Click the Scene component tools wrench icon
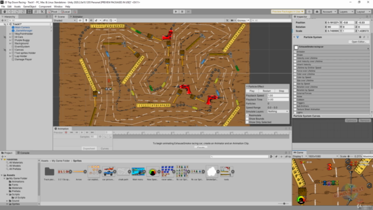The image size is (373, 210). tap(227, 20)
